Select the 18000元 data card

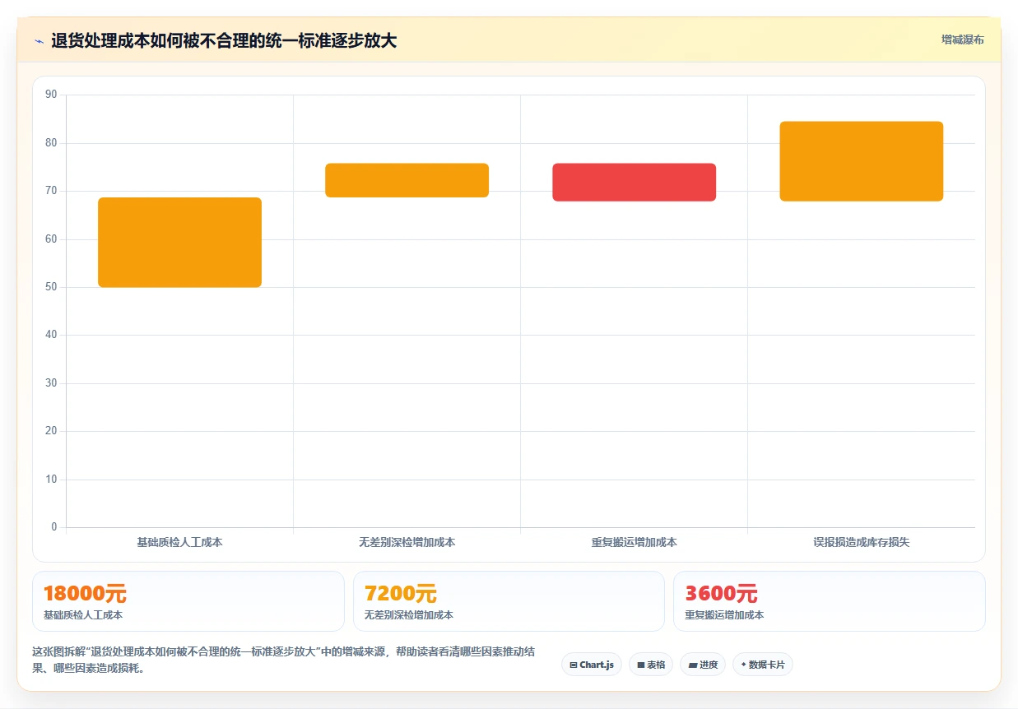point(188,601)
